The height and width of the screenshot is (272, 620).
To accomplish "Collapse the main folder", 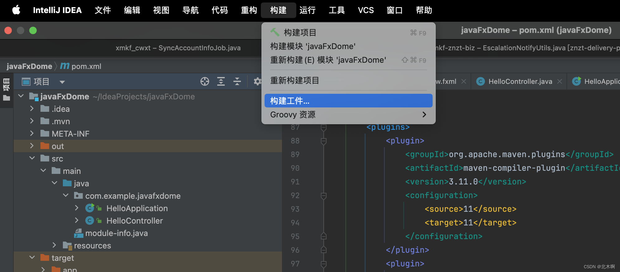I will [43, 170].
